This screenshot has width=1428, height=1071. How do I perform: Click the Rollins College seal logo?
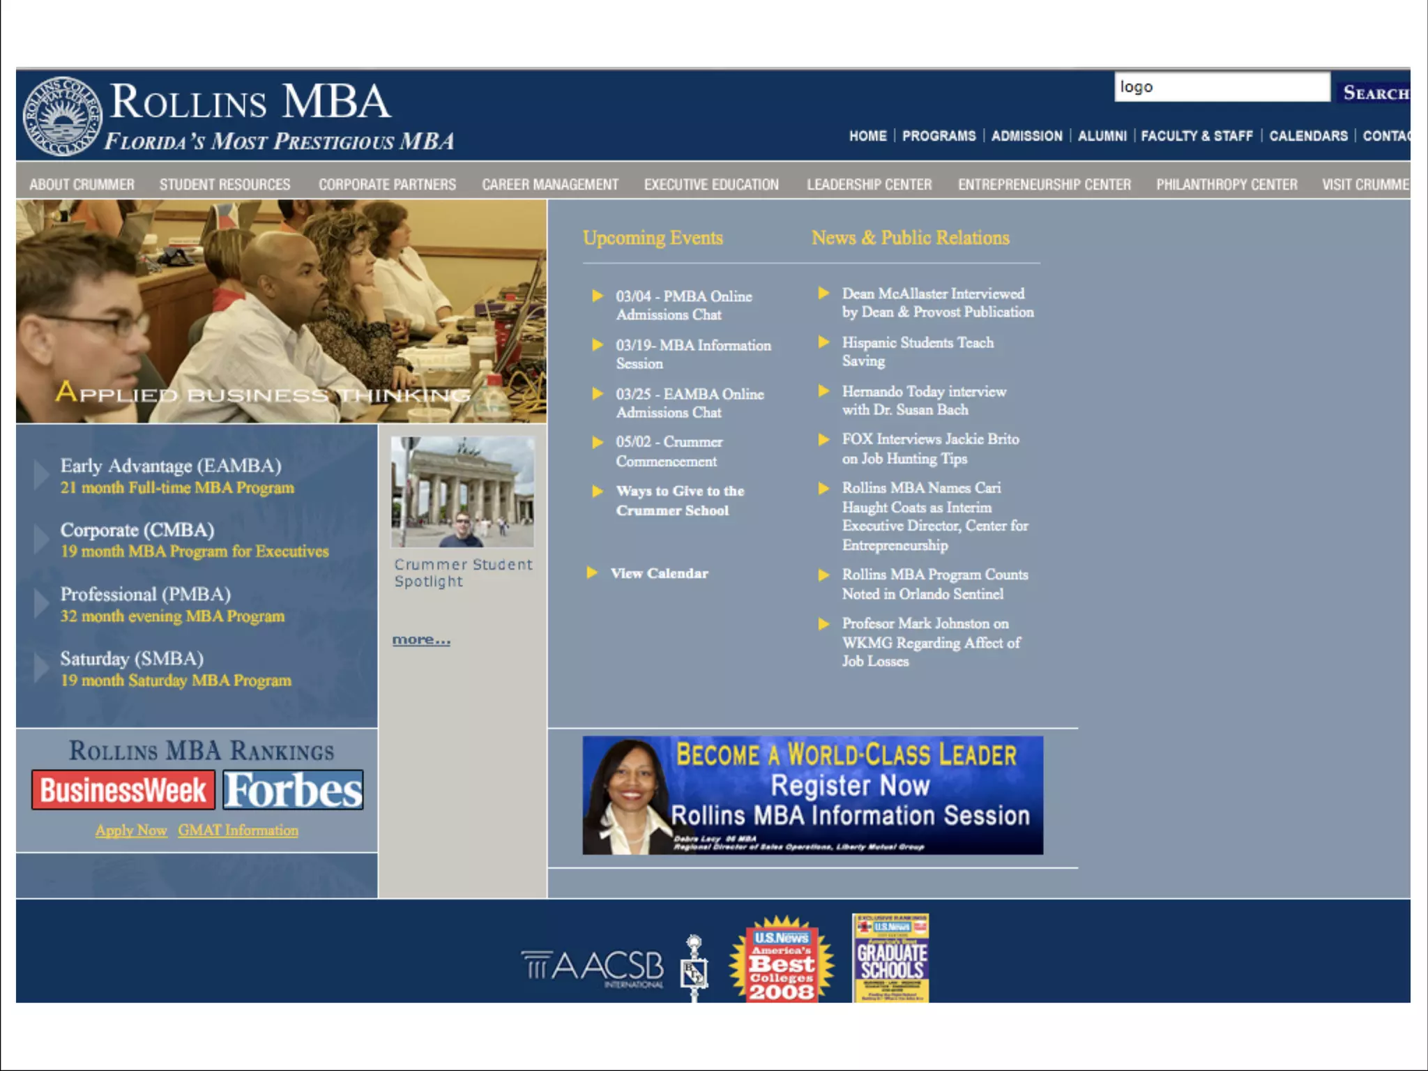(x=62, y=116)
